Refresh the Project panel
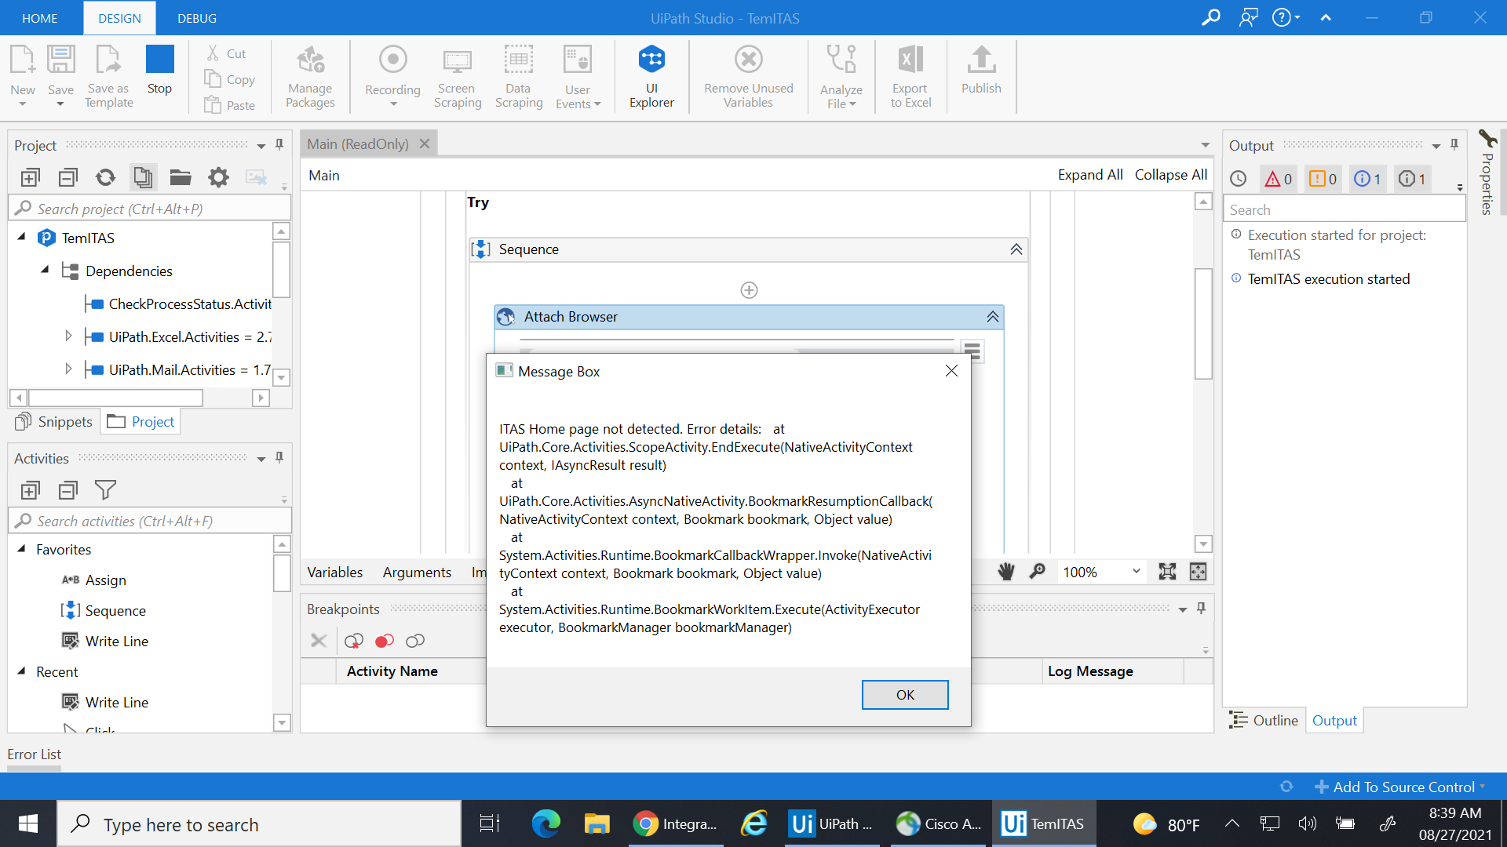Viewport: 1507px width, 847px height. click(x=105, y=177)
